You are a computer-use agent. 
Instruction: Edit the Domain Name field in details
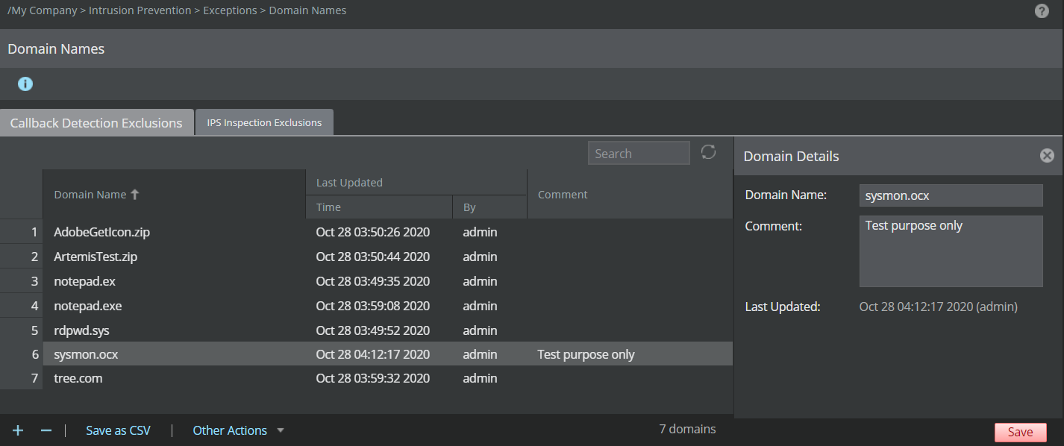coord(951,195)
